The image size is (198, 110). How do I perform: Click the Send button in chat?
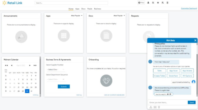pos(192,102)
